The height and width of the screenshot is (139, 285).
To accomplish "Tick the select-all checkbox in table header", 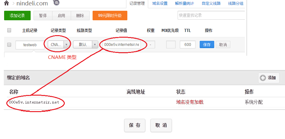I will click(x=9, y=30).
